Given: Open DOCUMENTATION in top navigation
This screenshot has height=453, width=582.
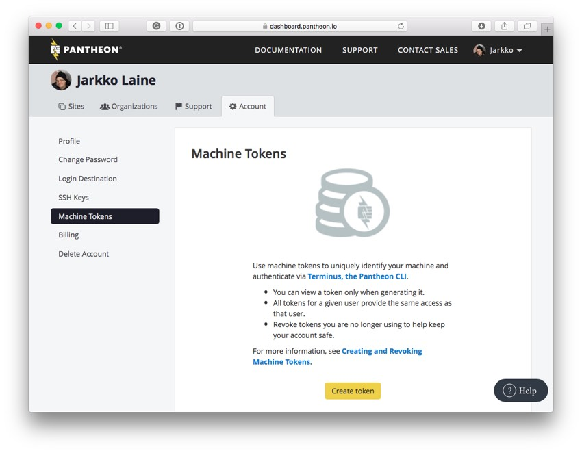Looking at the screenshot, I should click(x=288, y=50).
